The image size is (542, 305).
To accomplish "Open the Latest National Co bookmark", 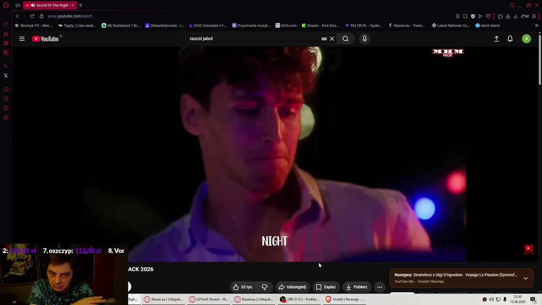I will (451, 25).
